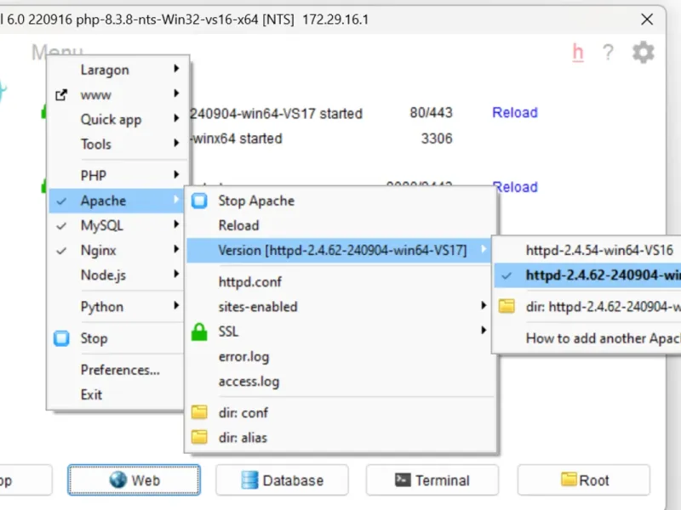The height and width of the screenshot is (510, 681).
Task: Click the Root button
Action: pos(584,480)
